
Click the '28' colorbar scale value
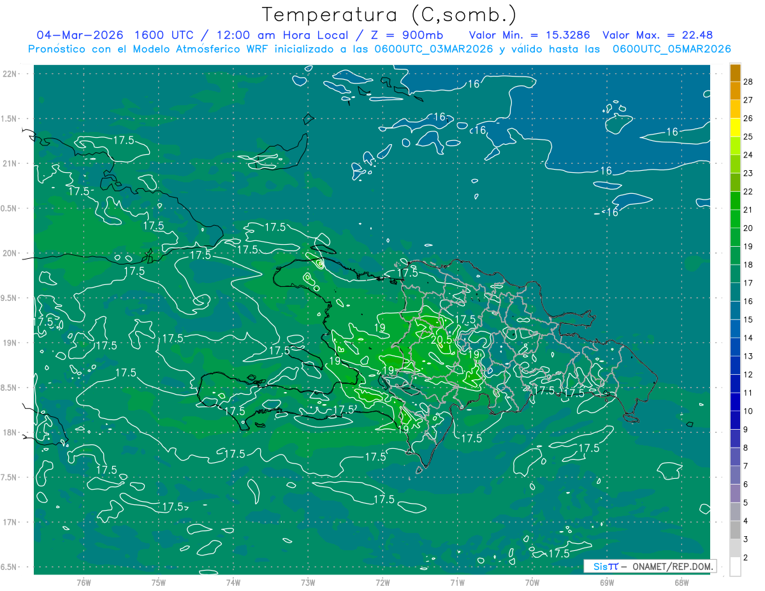[x=748, y=82]
